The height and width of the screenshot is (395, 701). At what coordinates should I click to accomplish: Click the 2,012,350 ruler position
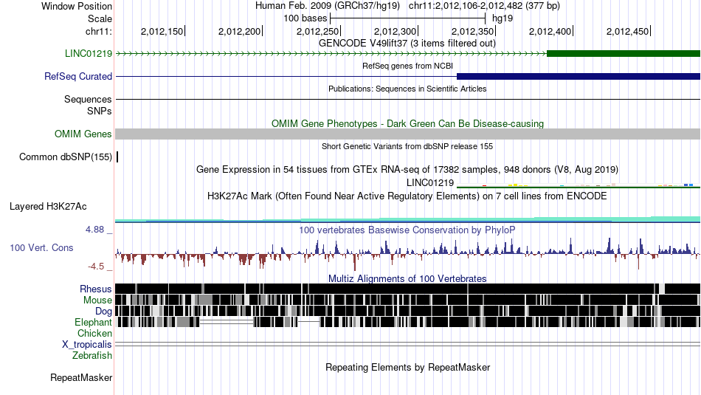tap(473, 31)
